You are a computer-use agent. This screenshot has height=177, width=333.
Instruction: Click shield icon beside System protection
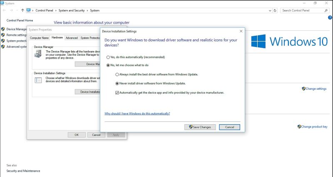point(3,41)
